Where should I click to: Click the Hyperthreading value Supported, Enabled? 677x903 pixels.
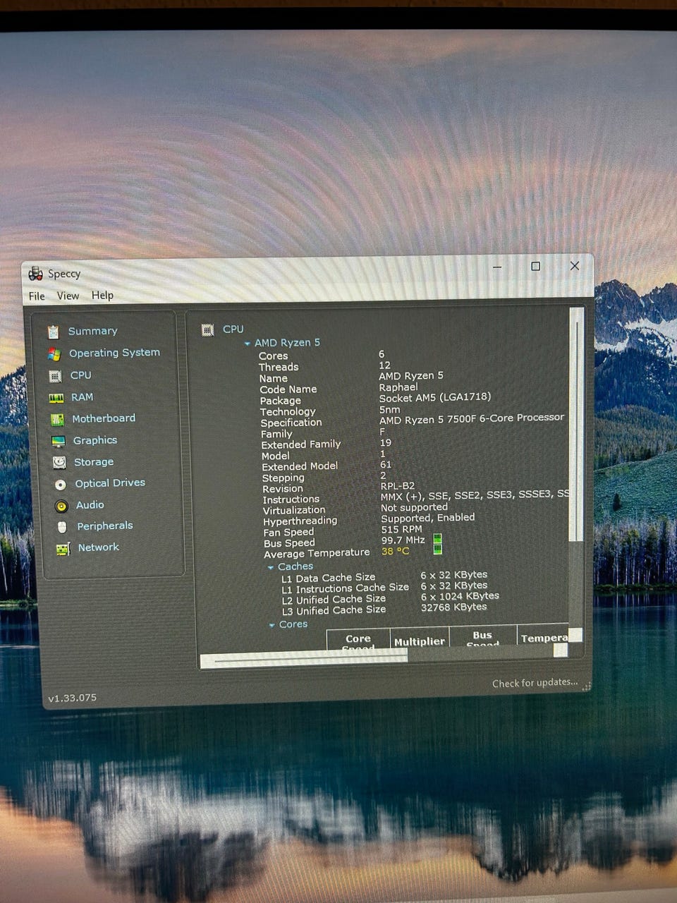(x=427, y=518)
